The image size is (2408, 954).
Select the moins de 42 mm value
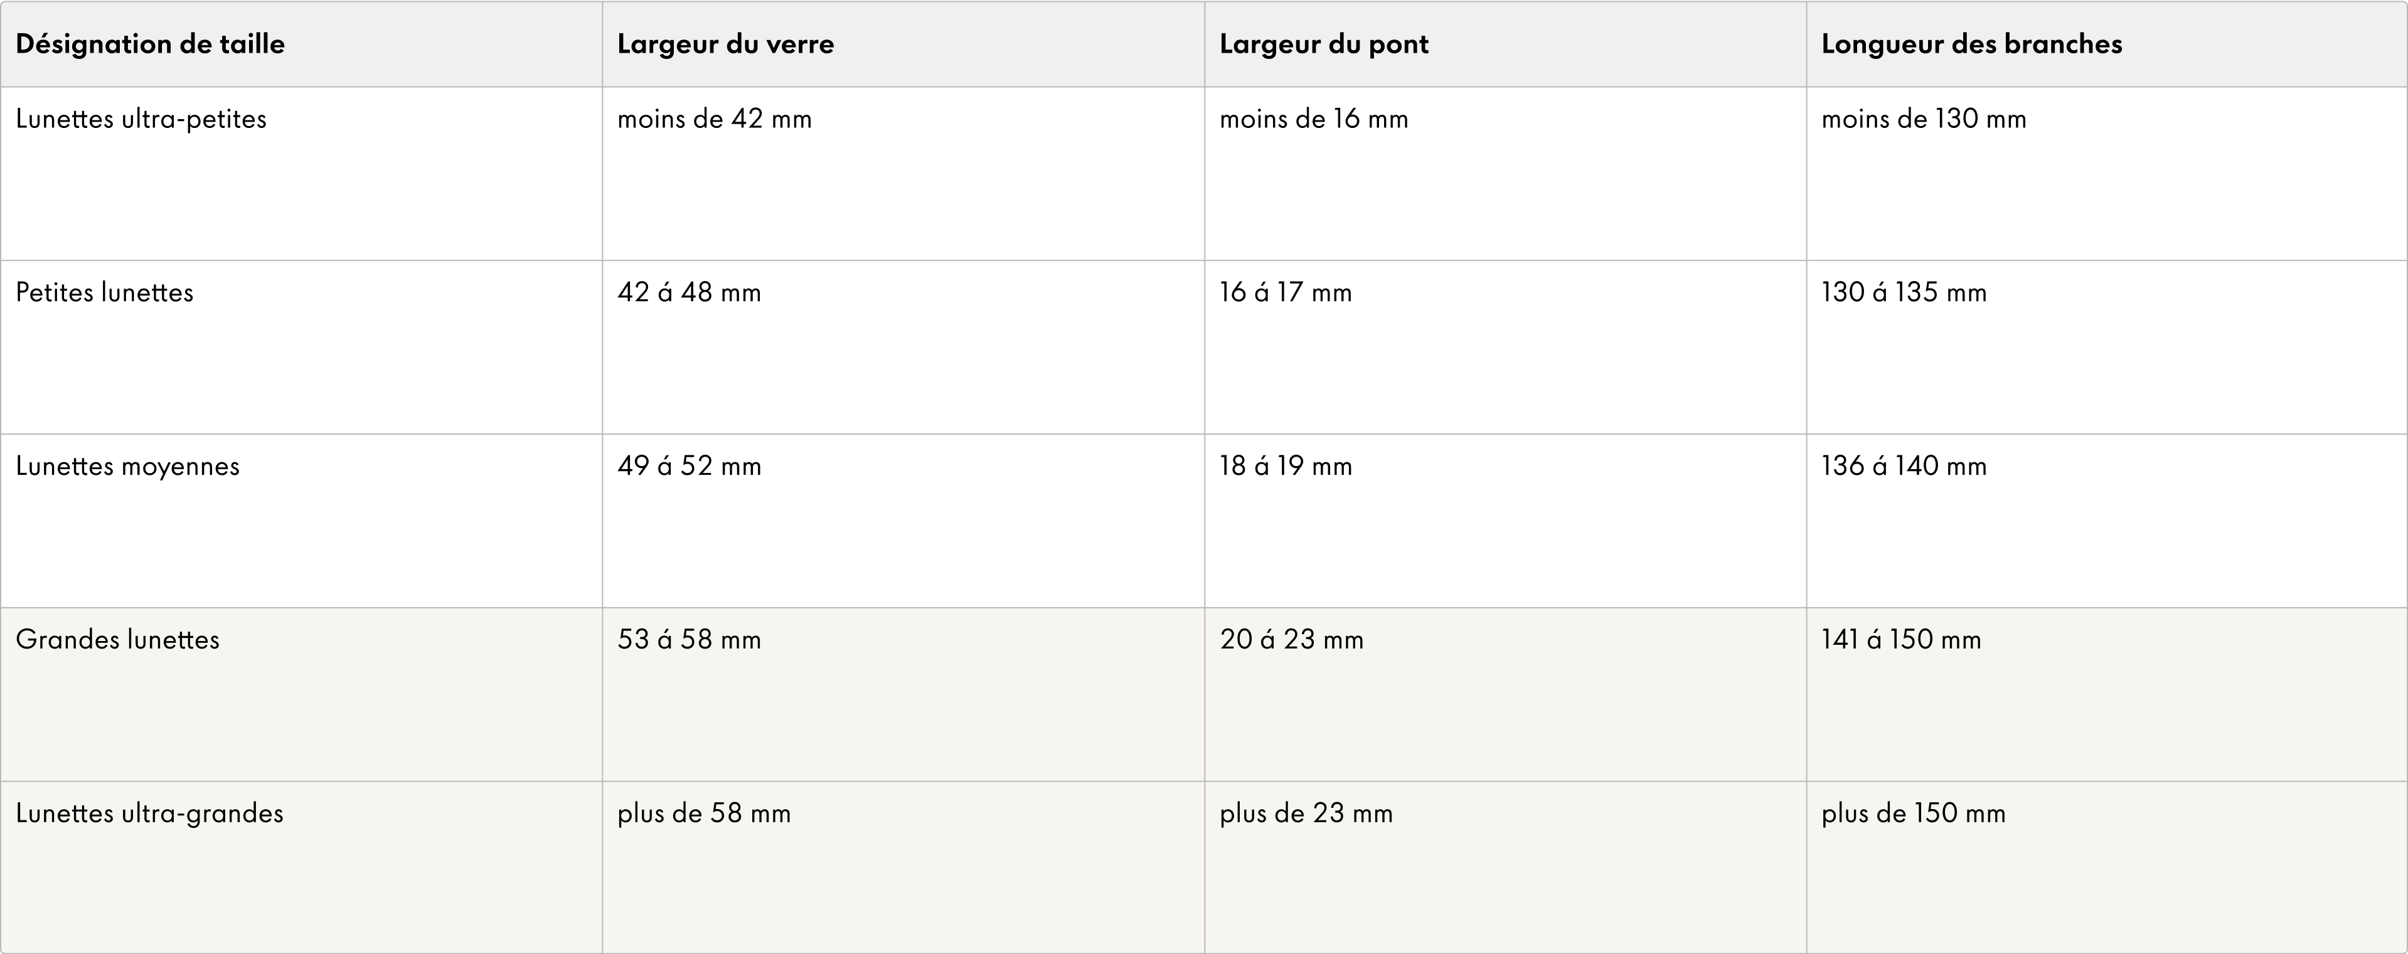pyautogui.click(x=714, y=119)
